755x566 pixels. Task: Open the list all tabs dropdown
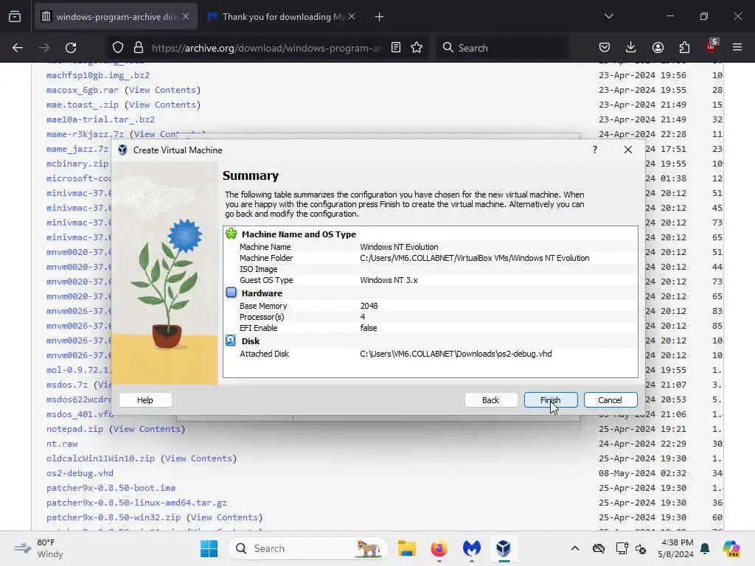coord(608,16)
